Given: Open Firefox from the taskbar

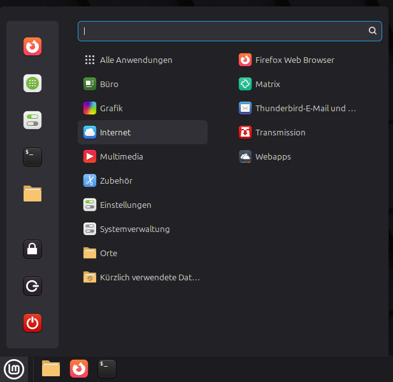Looking at the screenshot, I should tap(79, 369).
